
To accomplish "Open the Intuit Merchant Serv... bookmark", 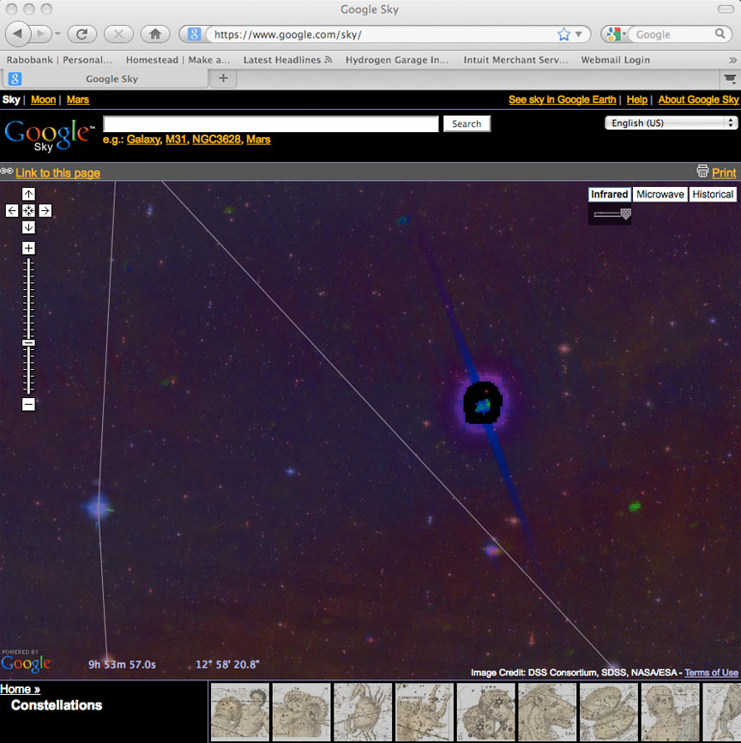I will [515, 60].
